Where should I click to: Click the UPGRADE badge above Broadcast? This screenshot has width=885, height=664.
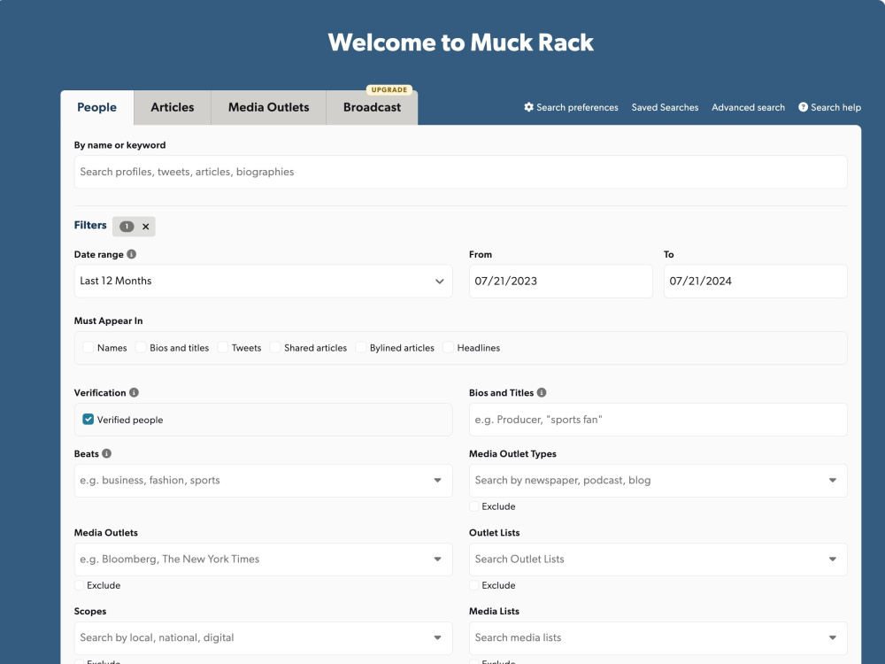pos(389,89)
